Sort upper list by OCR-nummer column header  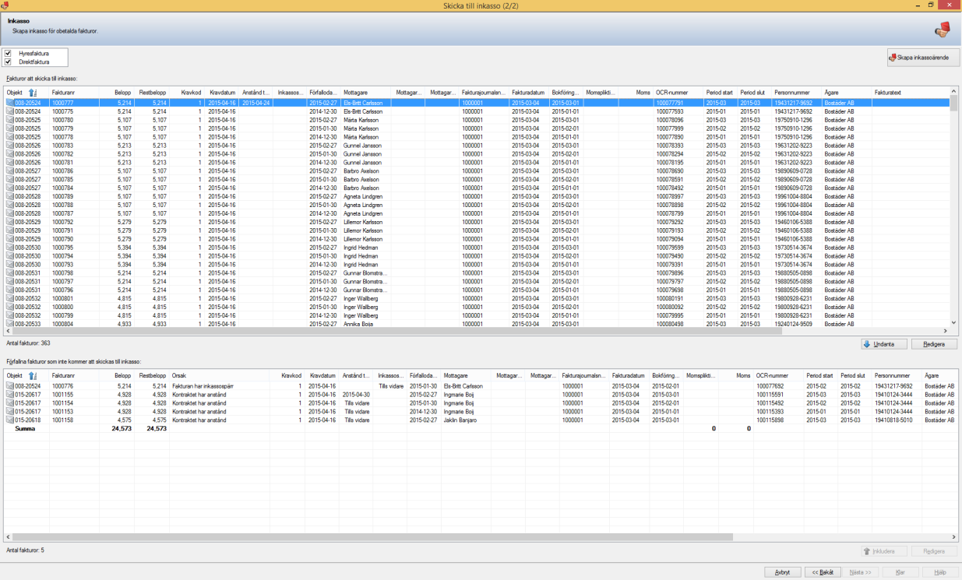coord(678,93)
